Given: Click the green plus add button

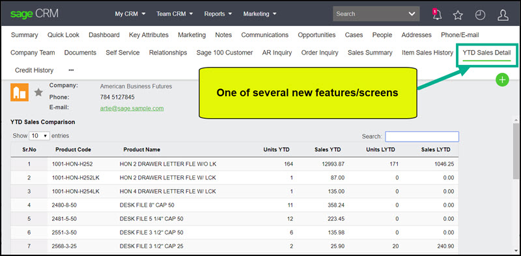Looking at the screenshot, I should click(x=502, y=80).
